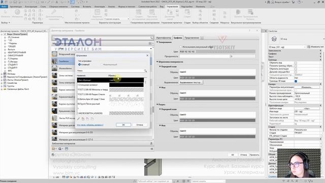The width and height of the screenshot is (325, 183).
Task: Open the Аннотации ribbon tab
Action: [x=100, y=7]
